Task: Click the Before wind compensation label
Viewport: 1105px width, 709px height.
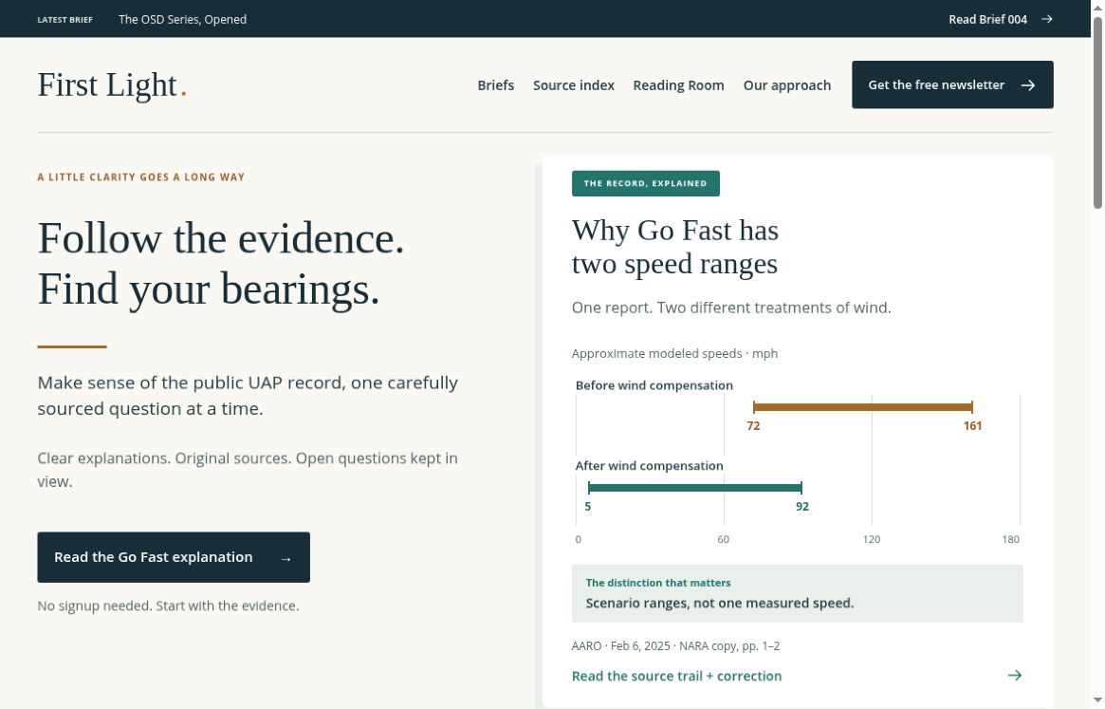Action: [654, 385]
